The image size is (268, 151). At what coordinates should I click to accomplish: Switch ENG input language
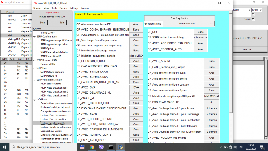(x=241, y=147)
